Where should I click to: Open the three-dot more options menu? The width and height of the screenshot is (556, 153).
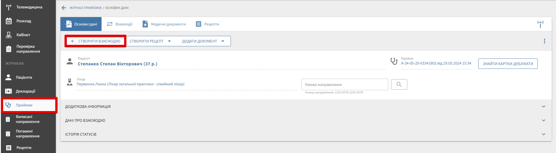[x=544, y=41]
